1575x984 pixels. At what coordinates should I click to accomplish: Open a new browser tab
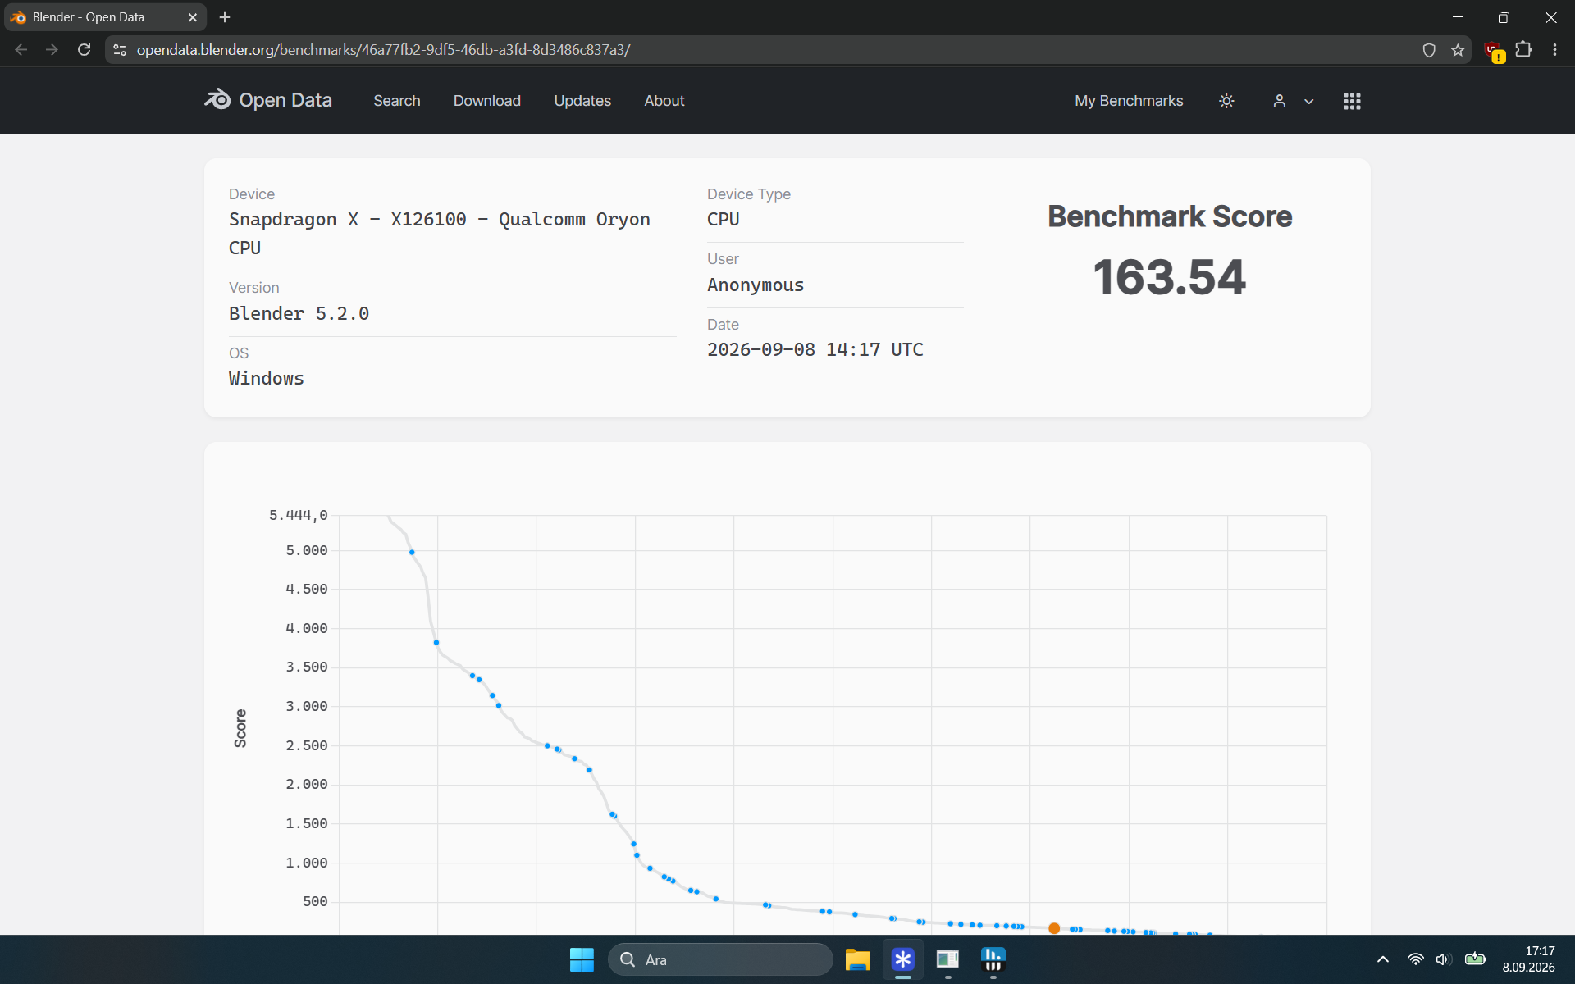(225, 17)
